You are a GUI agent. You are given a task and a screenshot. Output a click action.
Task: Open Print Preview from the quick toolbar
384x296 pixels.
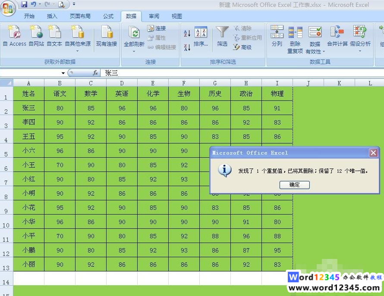tap(61, 4)
